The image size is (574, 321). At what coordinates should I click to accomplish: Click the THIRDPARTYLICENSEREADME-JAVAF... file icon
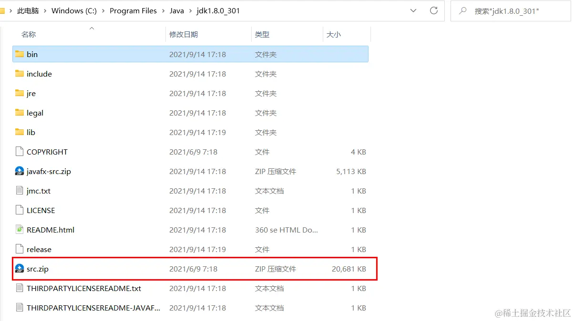click(x=19, y=308)
